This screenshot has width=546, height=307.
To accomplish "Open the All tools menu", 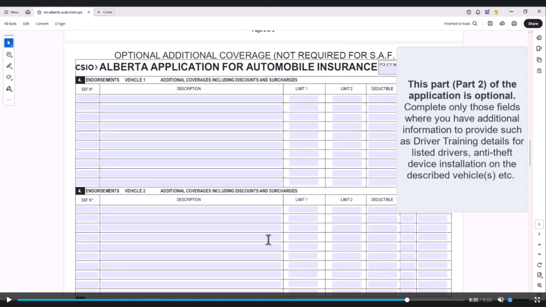I will [10, 23].
